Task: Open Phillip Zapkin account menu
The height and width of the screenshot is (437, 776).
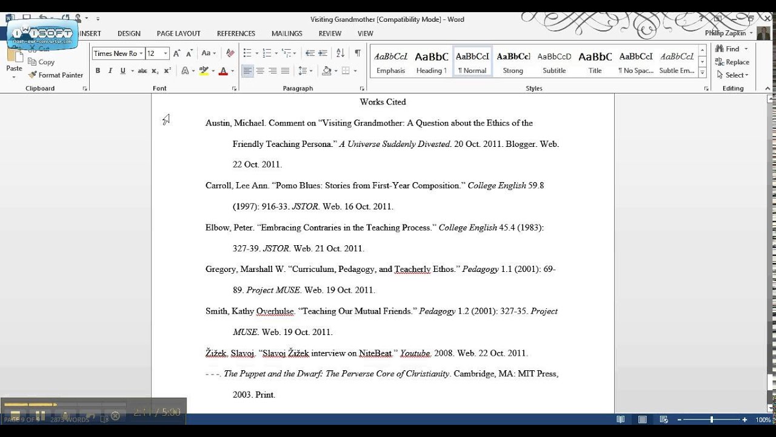Action: [729, 33]
